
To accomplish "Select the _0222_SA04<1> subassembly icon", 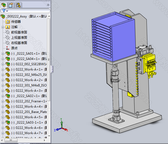I will 8,59.
